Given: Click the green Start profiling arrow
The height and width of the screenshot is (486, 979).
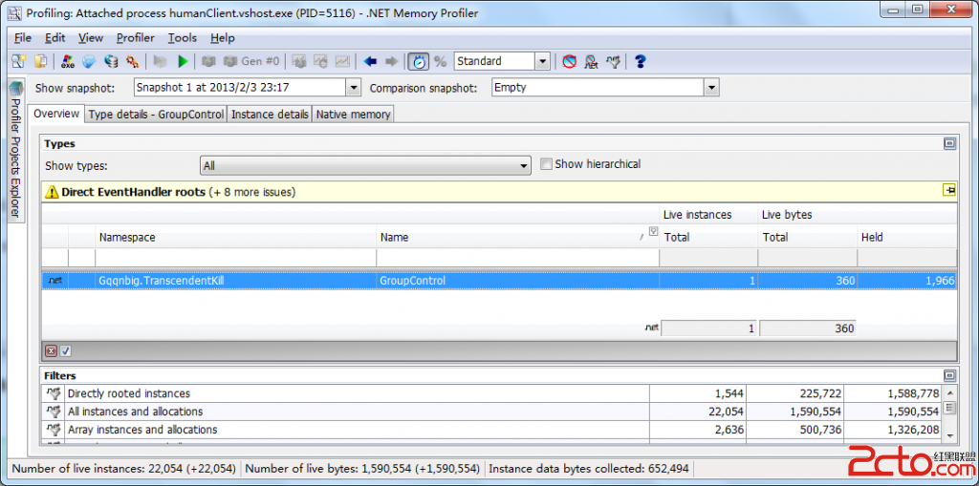Looking at the screenshot, I should coord(182,61).
